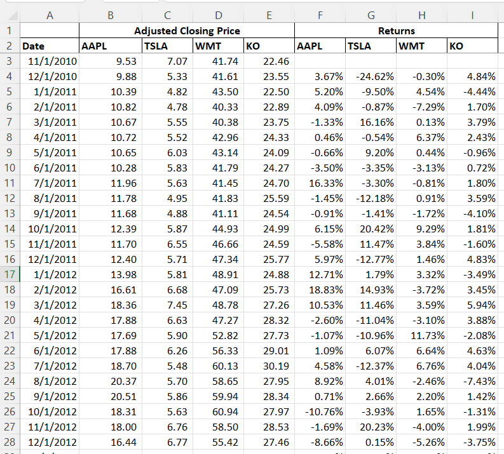Select TSLA header under Adjusted Closing Price
Image resolution: width=504 pixels, height=454 pixels.
point(167,46)
